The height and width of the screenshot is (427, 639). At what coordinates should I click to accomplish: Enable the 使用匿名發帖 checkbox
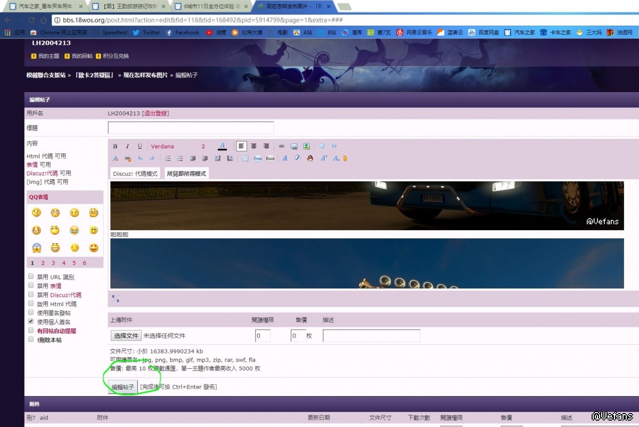(x=31, y=313)
